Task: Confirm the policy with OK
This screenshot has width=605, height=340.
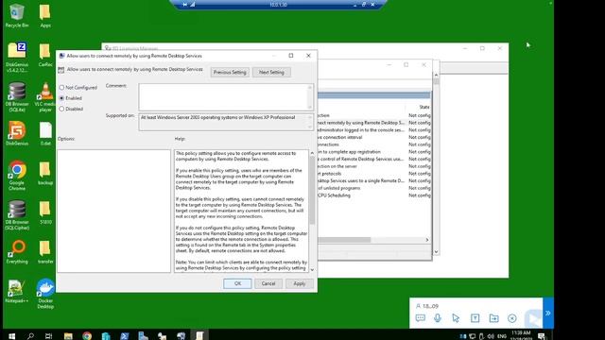Action: (237, 283)
